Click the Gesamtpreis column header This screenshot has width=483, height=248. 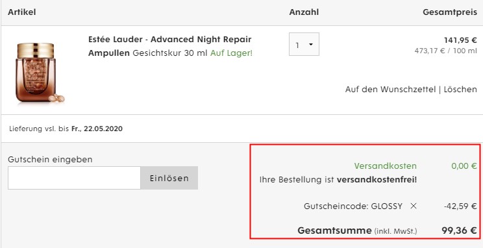pyautogui.click(x=450, y=12)
